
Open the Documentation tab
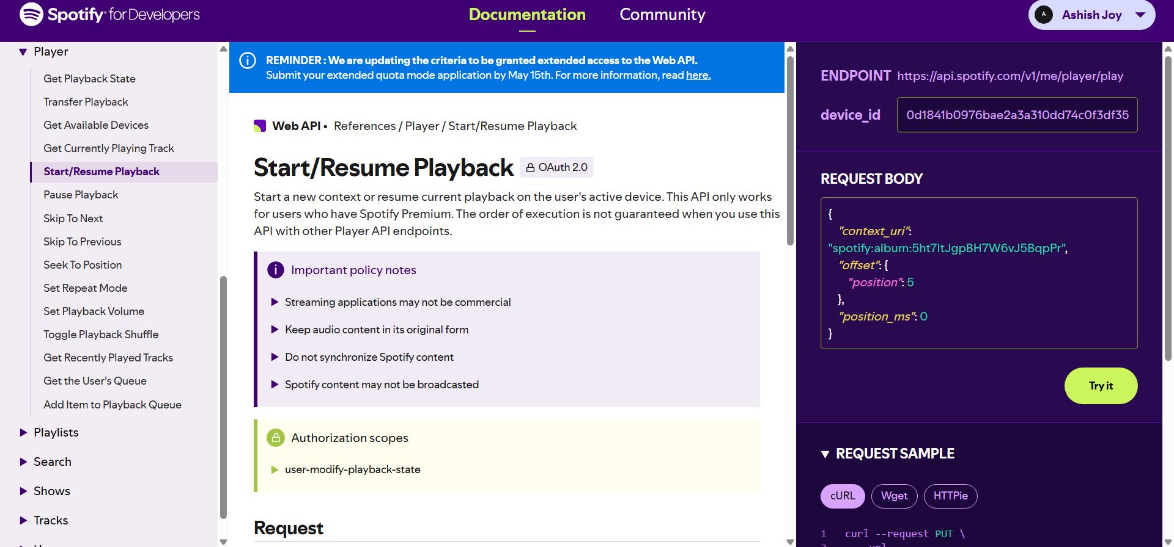(527, 15)
